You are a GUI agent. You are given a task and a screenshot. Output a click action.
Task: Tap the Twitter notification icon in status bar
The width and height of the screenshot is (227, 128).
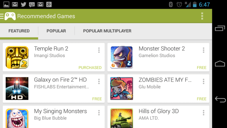click(x=23, y=4)
